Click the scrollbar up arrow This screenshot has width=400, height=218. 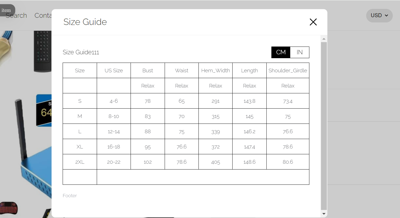[x=323, y=39]
